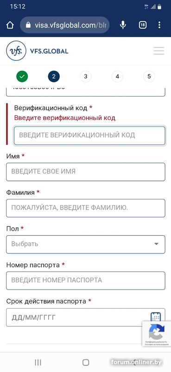Expand the Пол gender dropdown
This screenshot has height=372, width=171.
coord(86,244)
